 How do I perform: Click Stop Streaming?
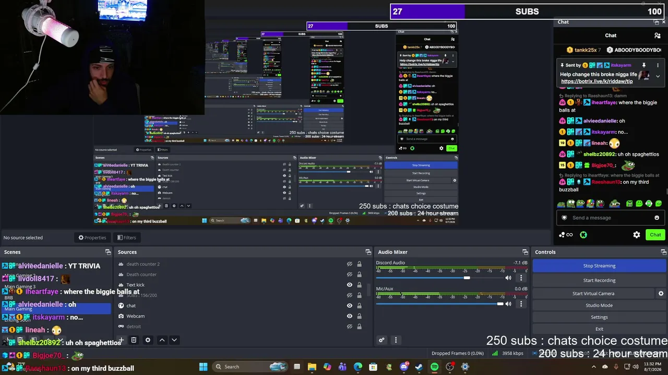[599, 266]
